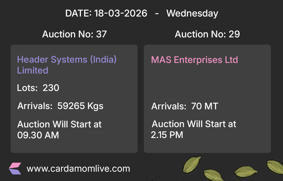
Task: Click the dash between date and weekday
Action: [157, 13]
